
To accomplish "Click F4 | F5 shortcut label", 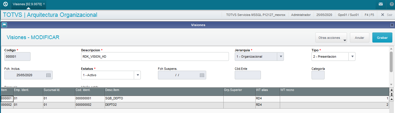I will [x=369, y=15].
